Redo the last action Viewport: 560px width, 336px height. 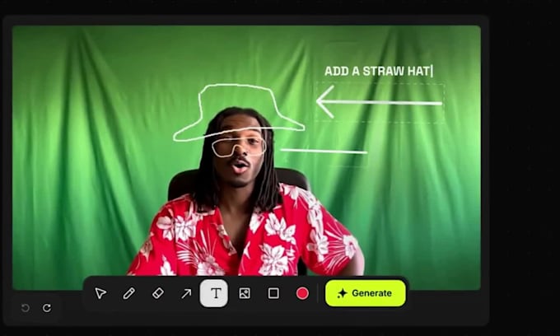(47, 308)
